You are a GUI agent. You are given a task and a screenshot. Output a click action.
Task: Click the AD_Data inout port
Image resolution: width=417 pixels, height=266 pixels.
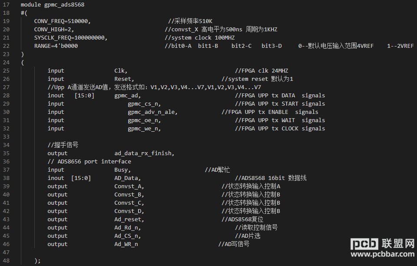(x=126, y=178)
